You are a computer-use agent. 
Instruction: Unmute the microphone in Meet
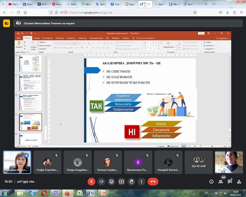pos(91,181)
